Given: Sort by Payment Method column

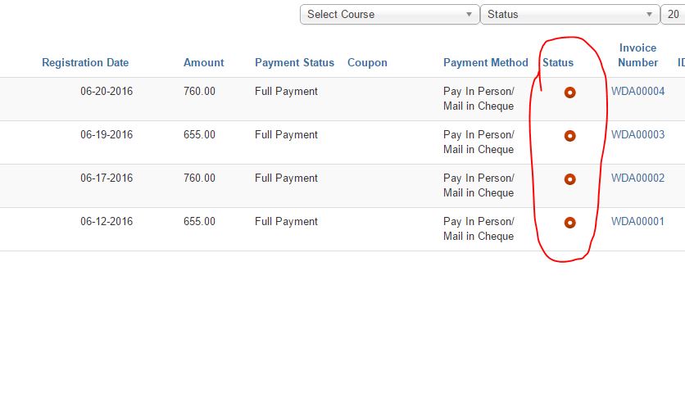Looking at the screenshot, I should pos(486,62).
